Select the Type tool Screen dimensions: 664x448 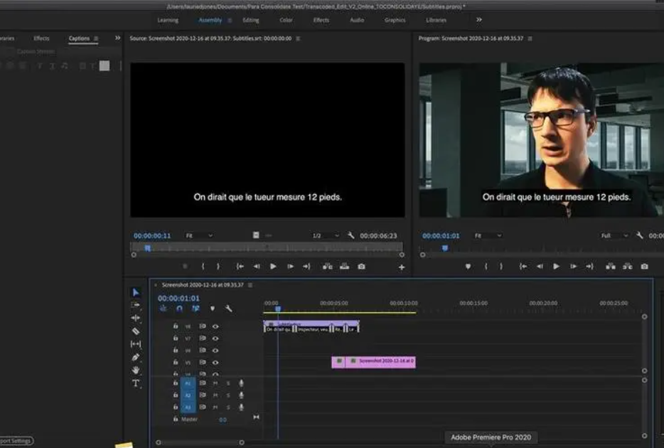click(x=136, y=383)
